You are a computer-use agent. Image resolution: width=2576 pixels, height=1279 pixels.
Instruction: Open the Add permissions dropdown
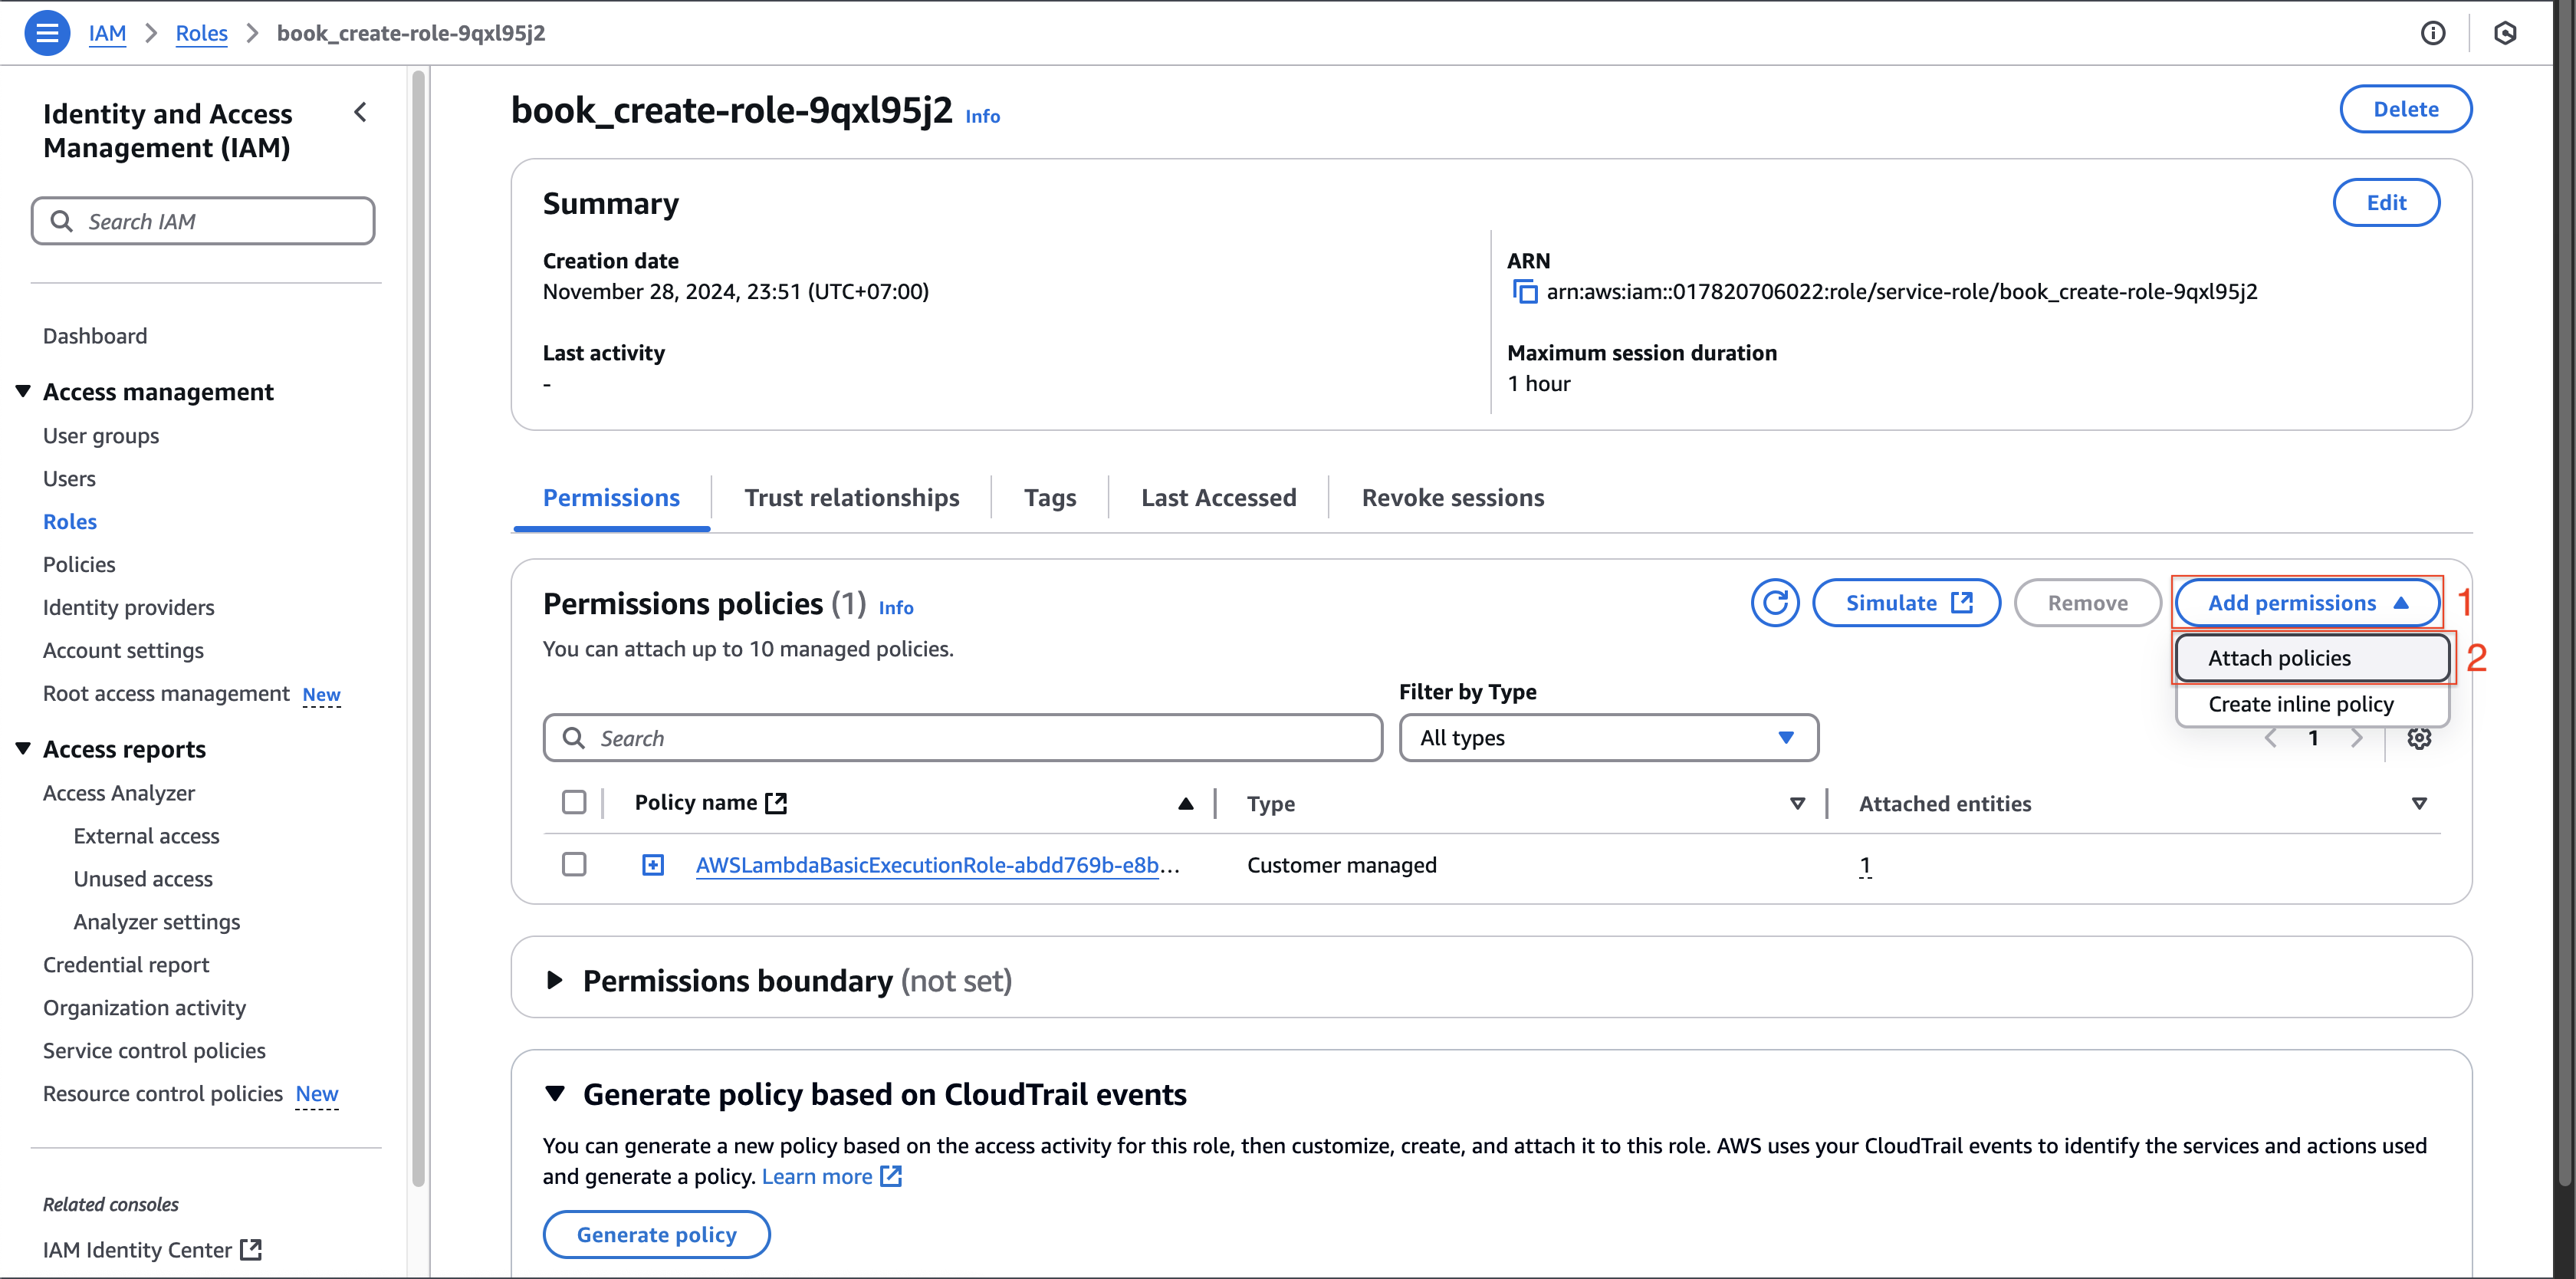[2308, 603]
